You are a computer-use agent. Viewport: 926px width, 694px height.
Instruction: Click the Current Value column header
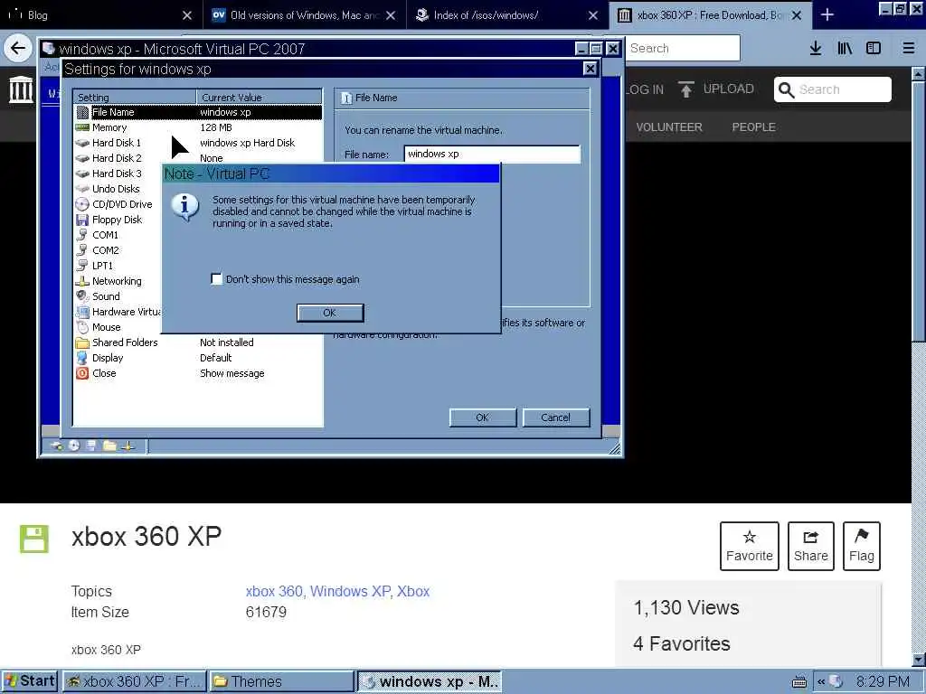click(x=260, y=98)
